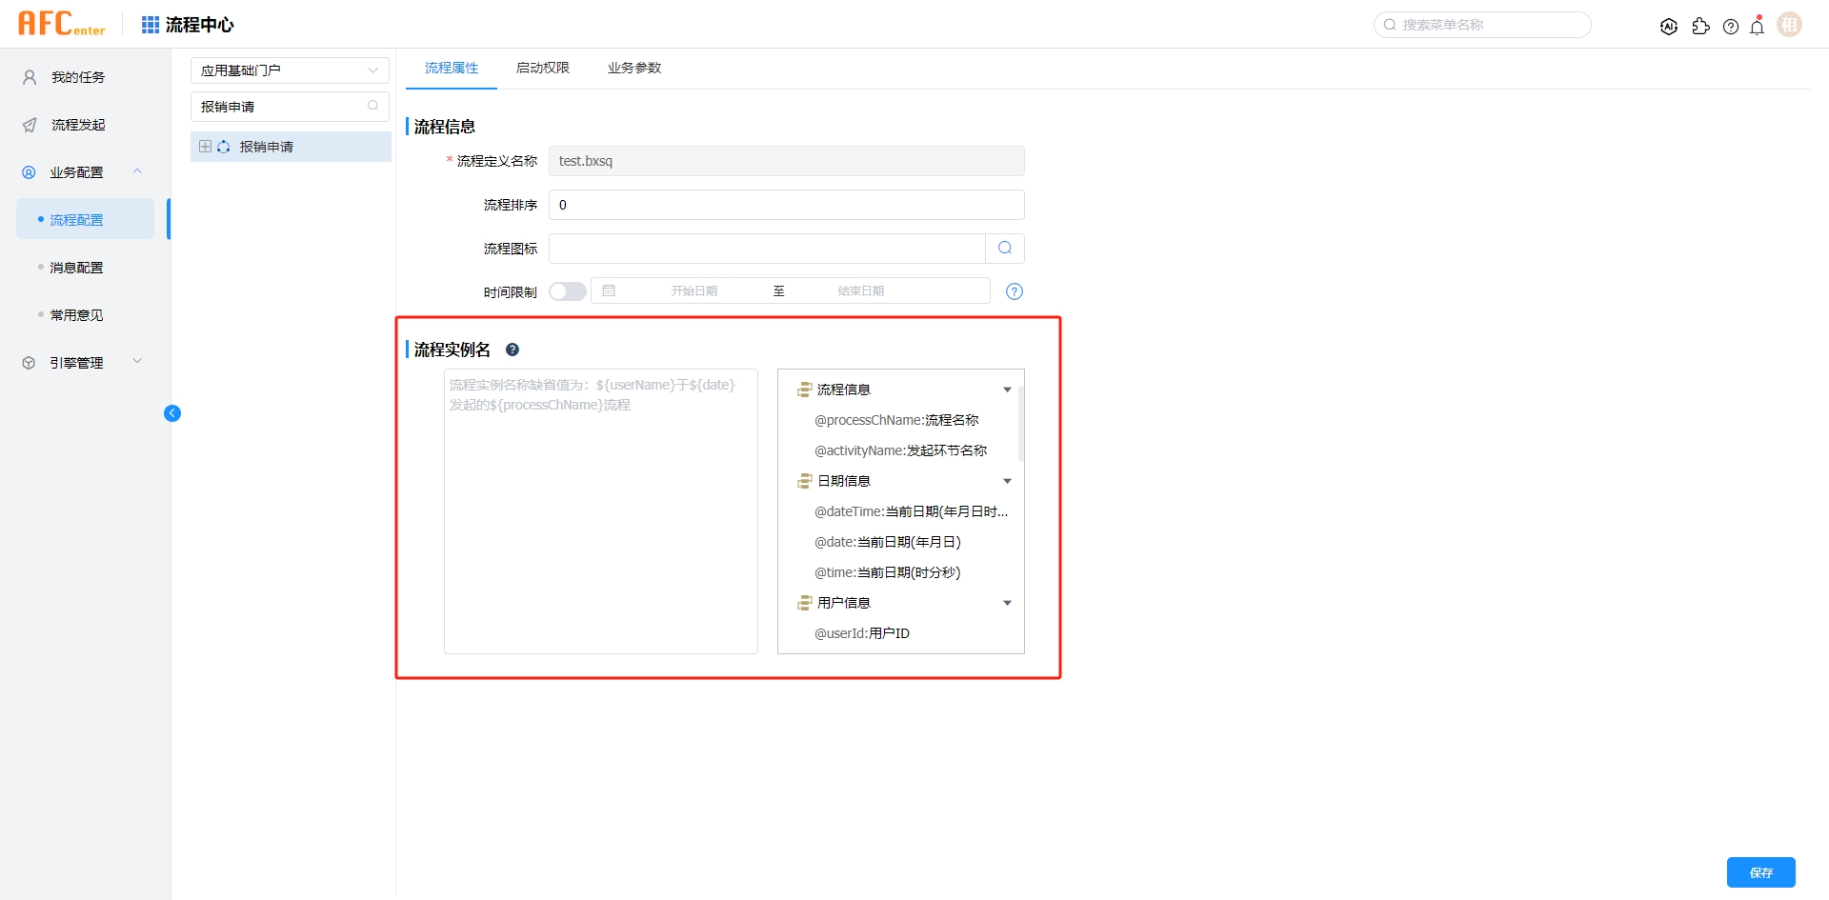Open the plugin puzzle icon in header
1829x900 pixels.
[x=1700, y=27]
